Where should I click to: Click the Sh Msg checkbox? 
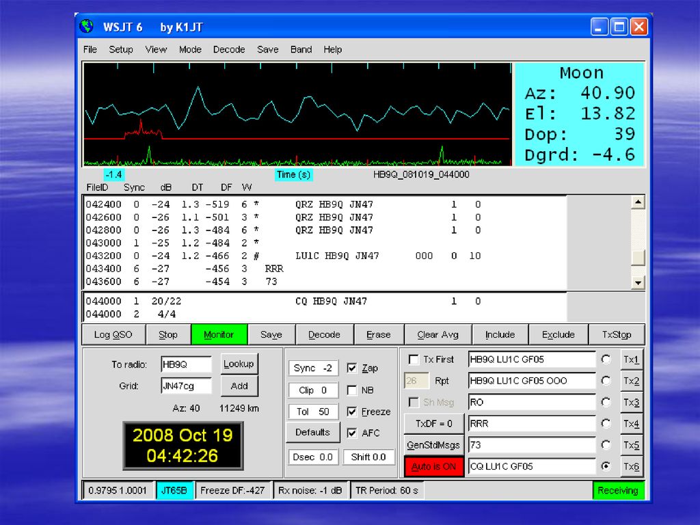tap(414, 402)
